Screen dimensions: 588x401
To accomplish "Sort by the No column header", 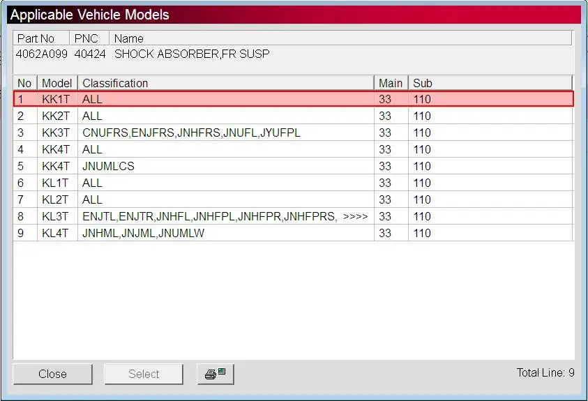I will (24, 83).
